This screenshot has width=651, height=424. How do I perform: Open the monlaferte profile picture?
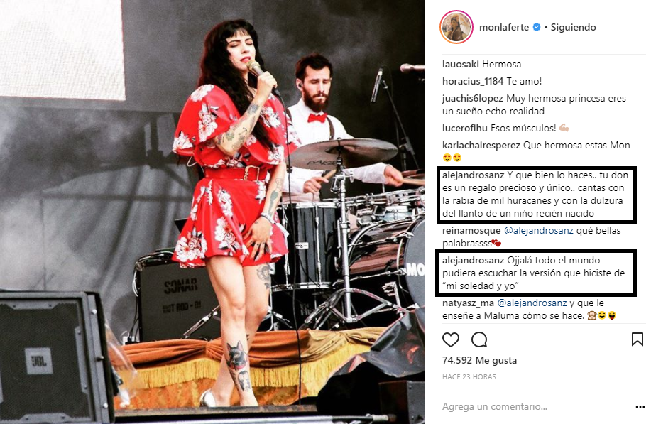point(456,28)
